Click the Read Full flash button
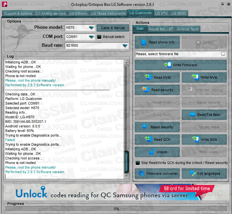 (x=204, y=115)
